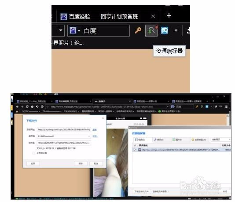Click the blue game icon in the lower browser toolbar
The image size is (235, 202).
click(x=207, y=107)
